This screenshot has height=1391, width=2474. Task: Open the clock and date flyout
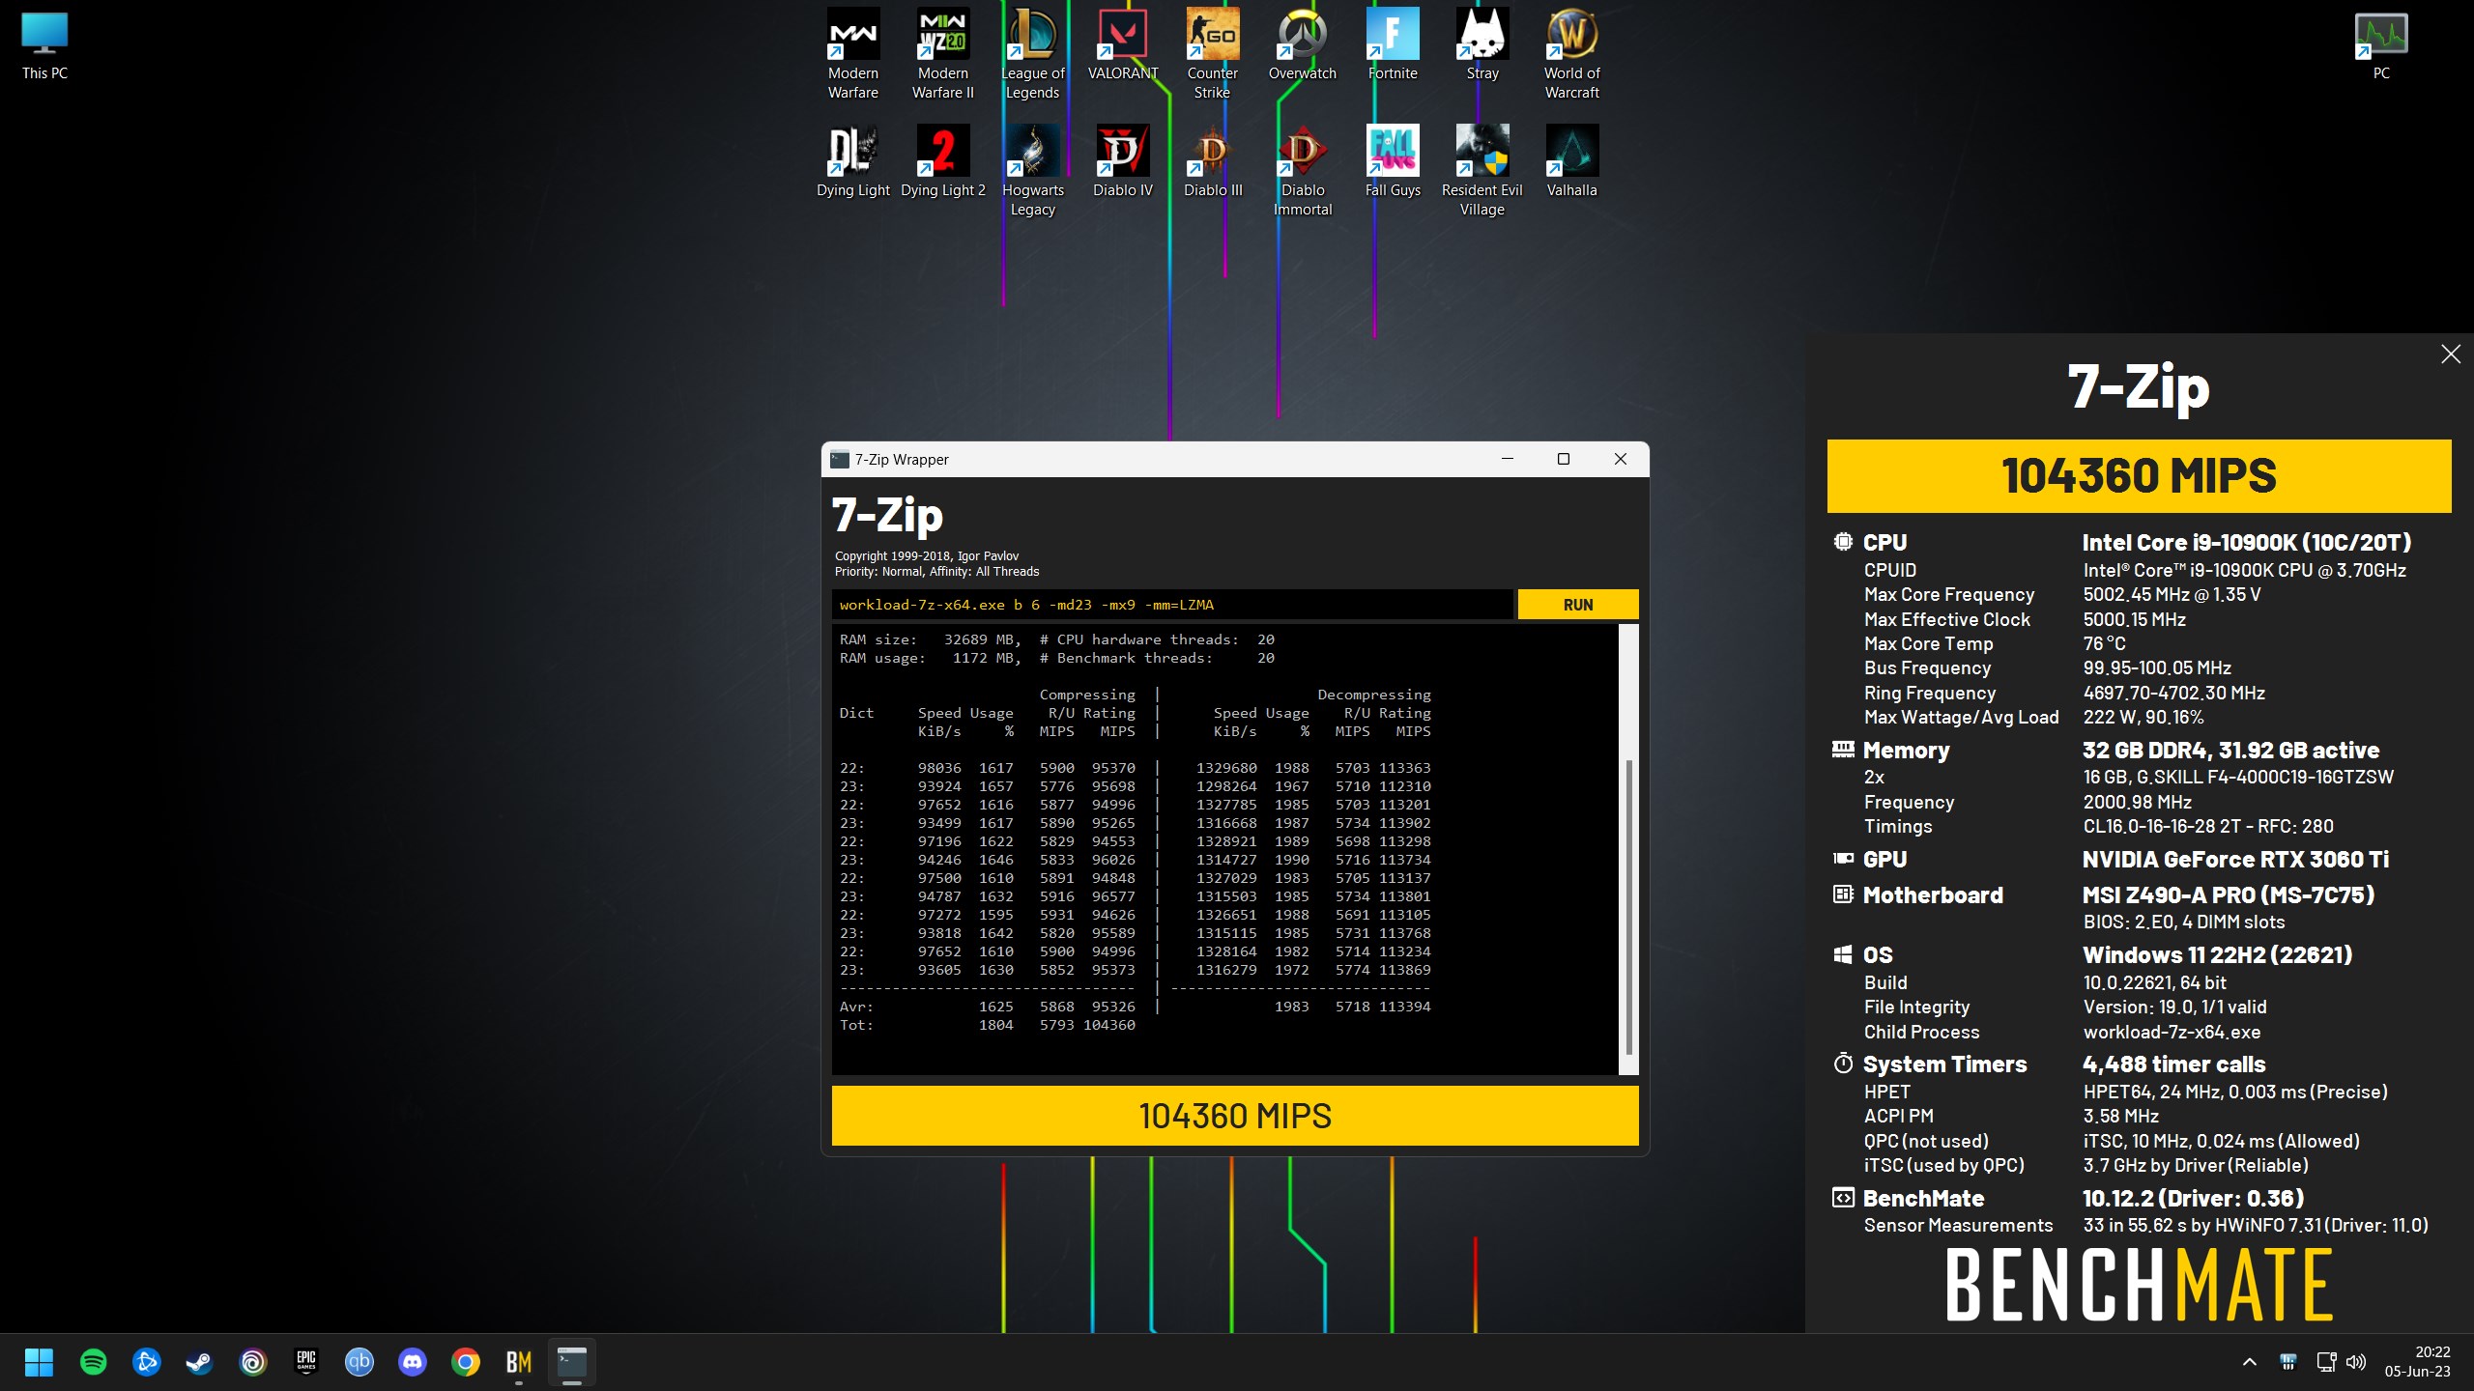(2417, 1362)
